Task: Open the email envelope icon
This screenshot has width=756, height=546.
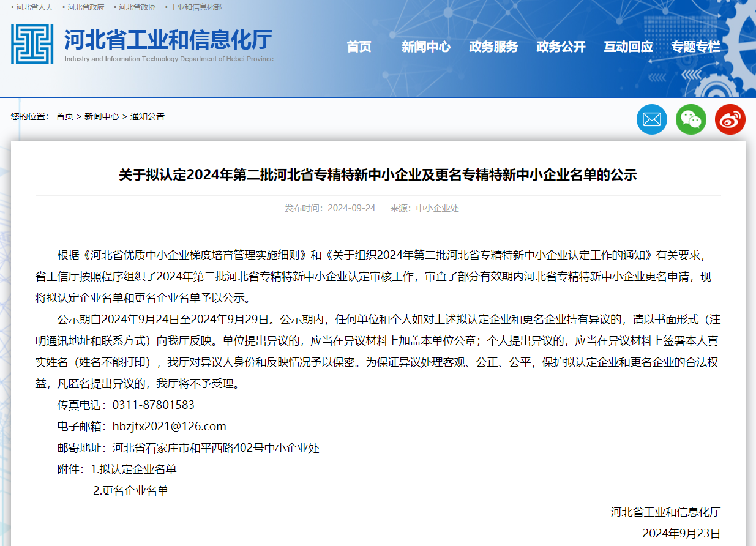Action: click(652, 119)
